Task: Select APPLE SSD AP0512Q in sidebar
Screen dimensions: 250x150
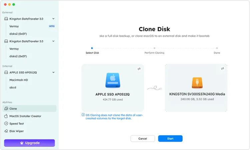Action: 29,73
